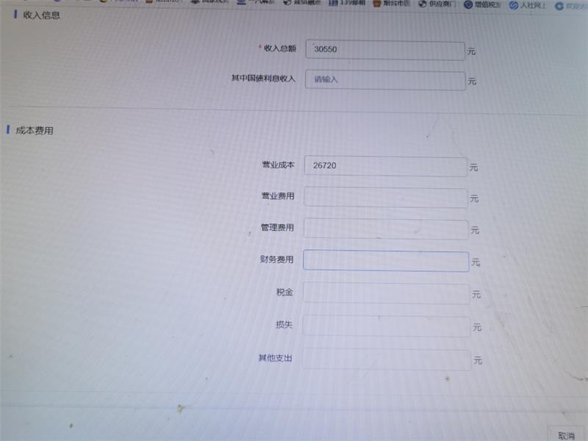Screen dimensions: 588x441
Task: Click the 收入总额 input field
Action: tap(384, 50)
